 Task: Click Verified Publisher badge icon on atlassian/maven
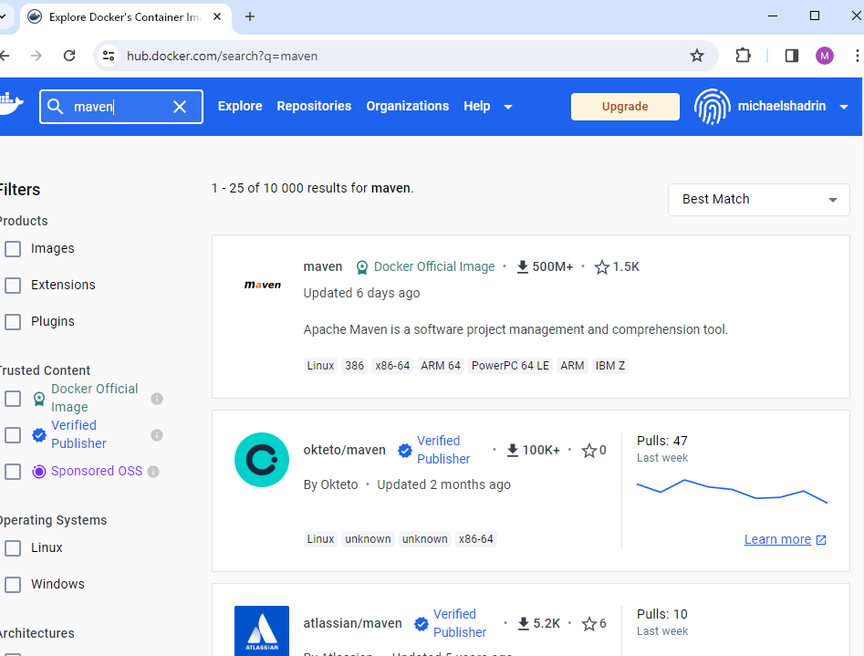point(422,624)
